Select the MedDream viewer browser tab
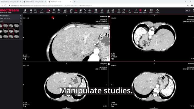Viewport: 194px width, 109px height. 60,2
